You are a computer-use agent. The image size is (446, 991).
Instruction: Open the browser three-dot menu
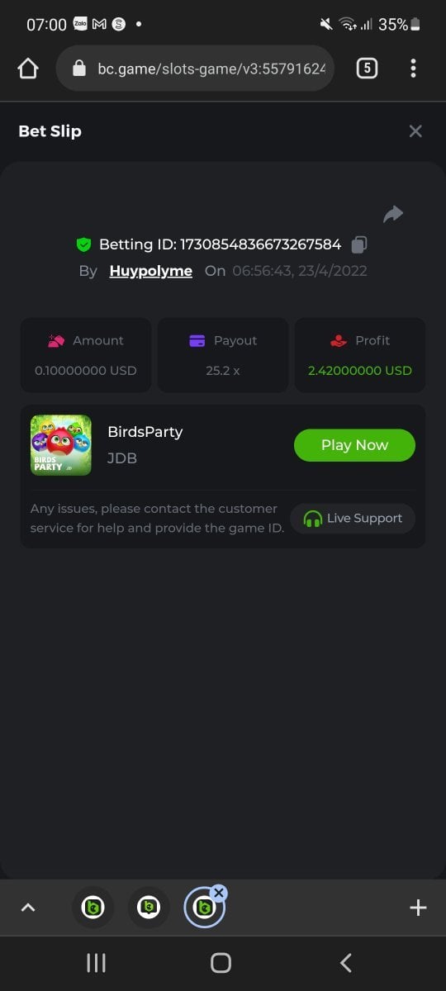413,69
